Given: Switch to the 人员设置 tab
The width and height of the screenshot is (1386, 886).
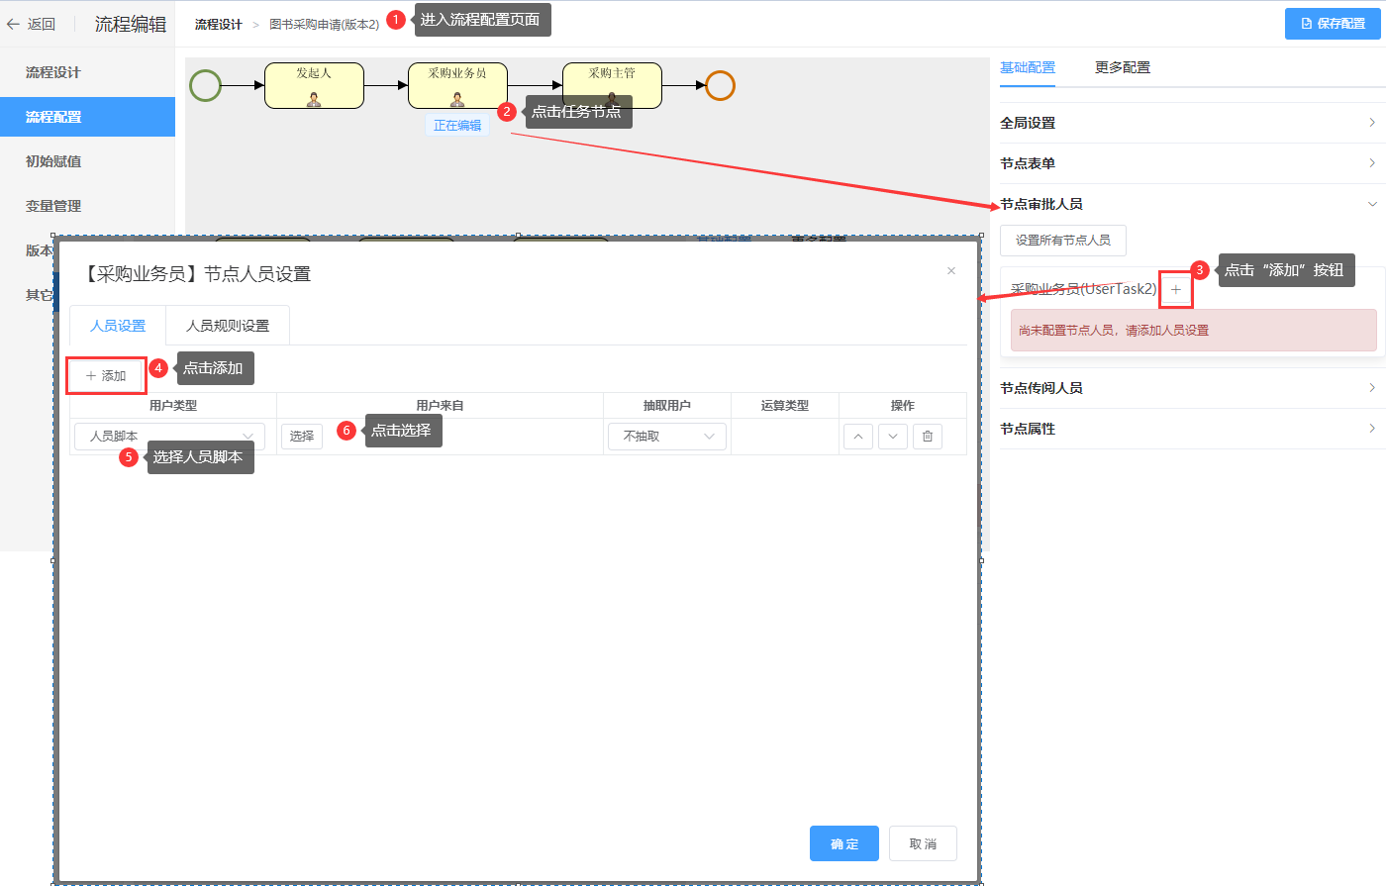Looking at the screenshot, I should click(118, 326).
